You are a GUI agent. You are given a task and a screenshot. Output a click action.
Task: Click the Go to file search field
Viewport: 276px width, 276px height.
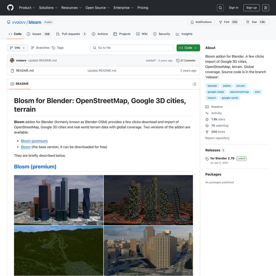pyautogui.click(x=132, y=48)
